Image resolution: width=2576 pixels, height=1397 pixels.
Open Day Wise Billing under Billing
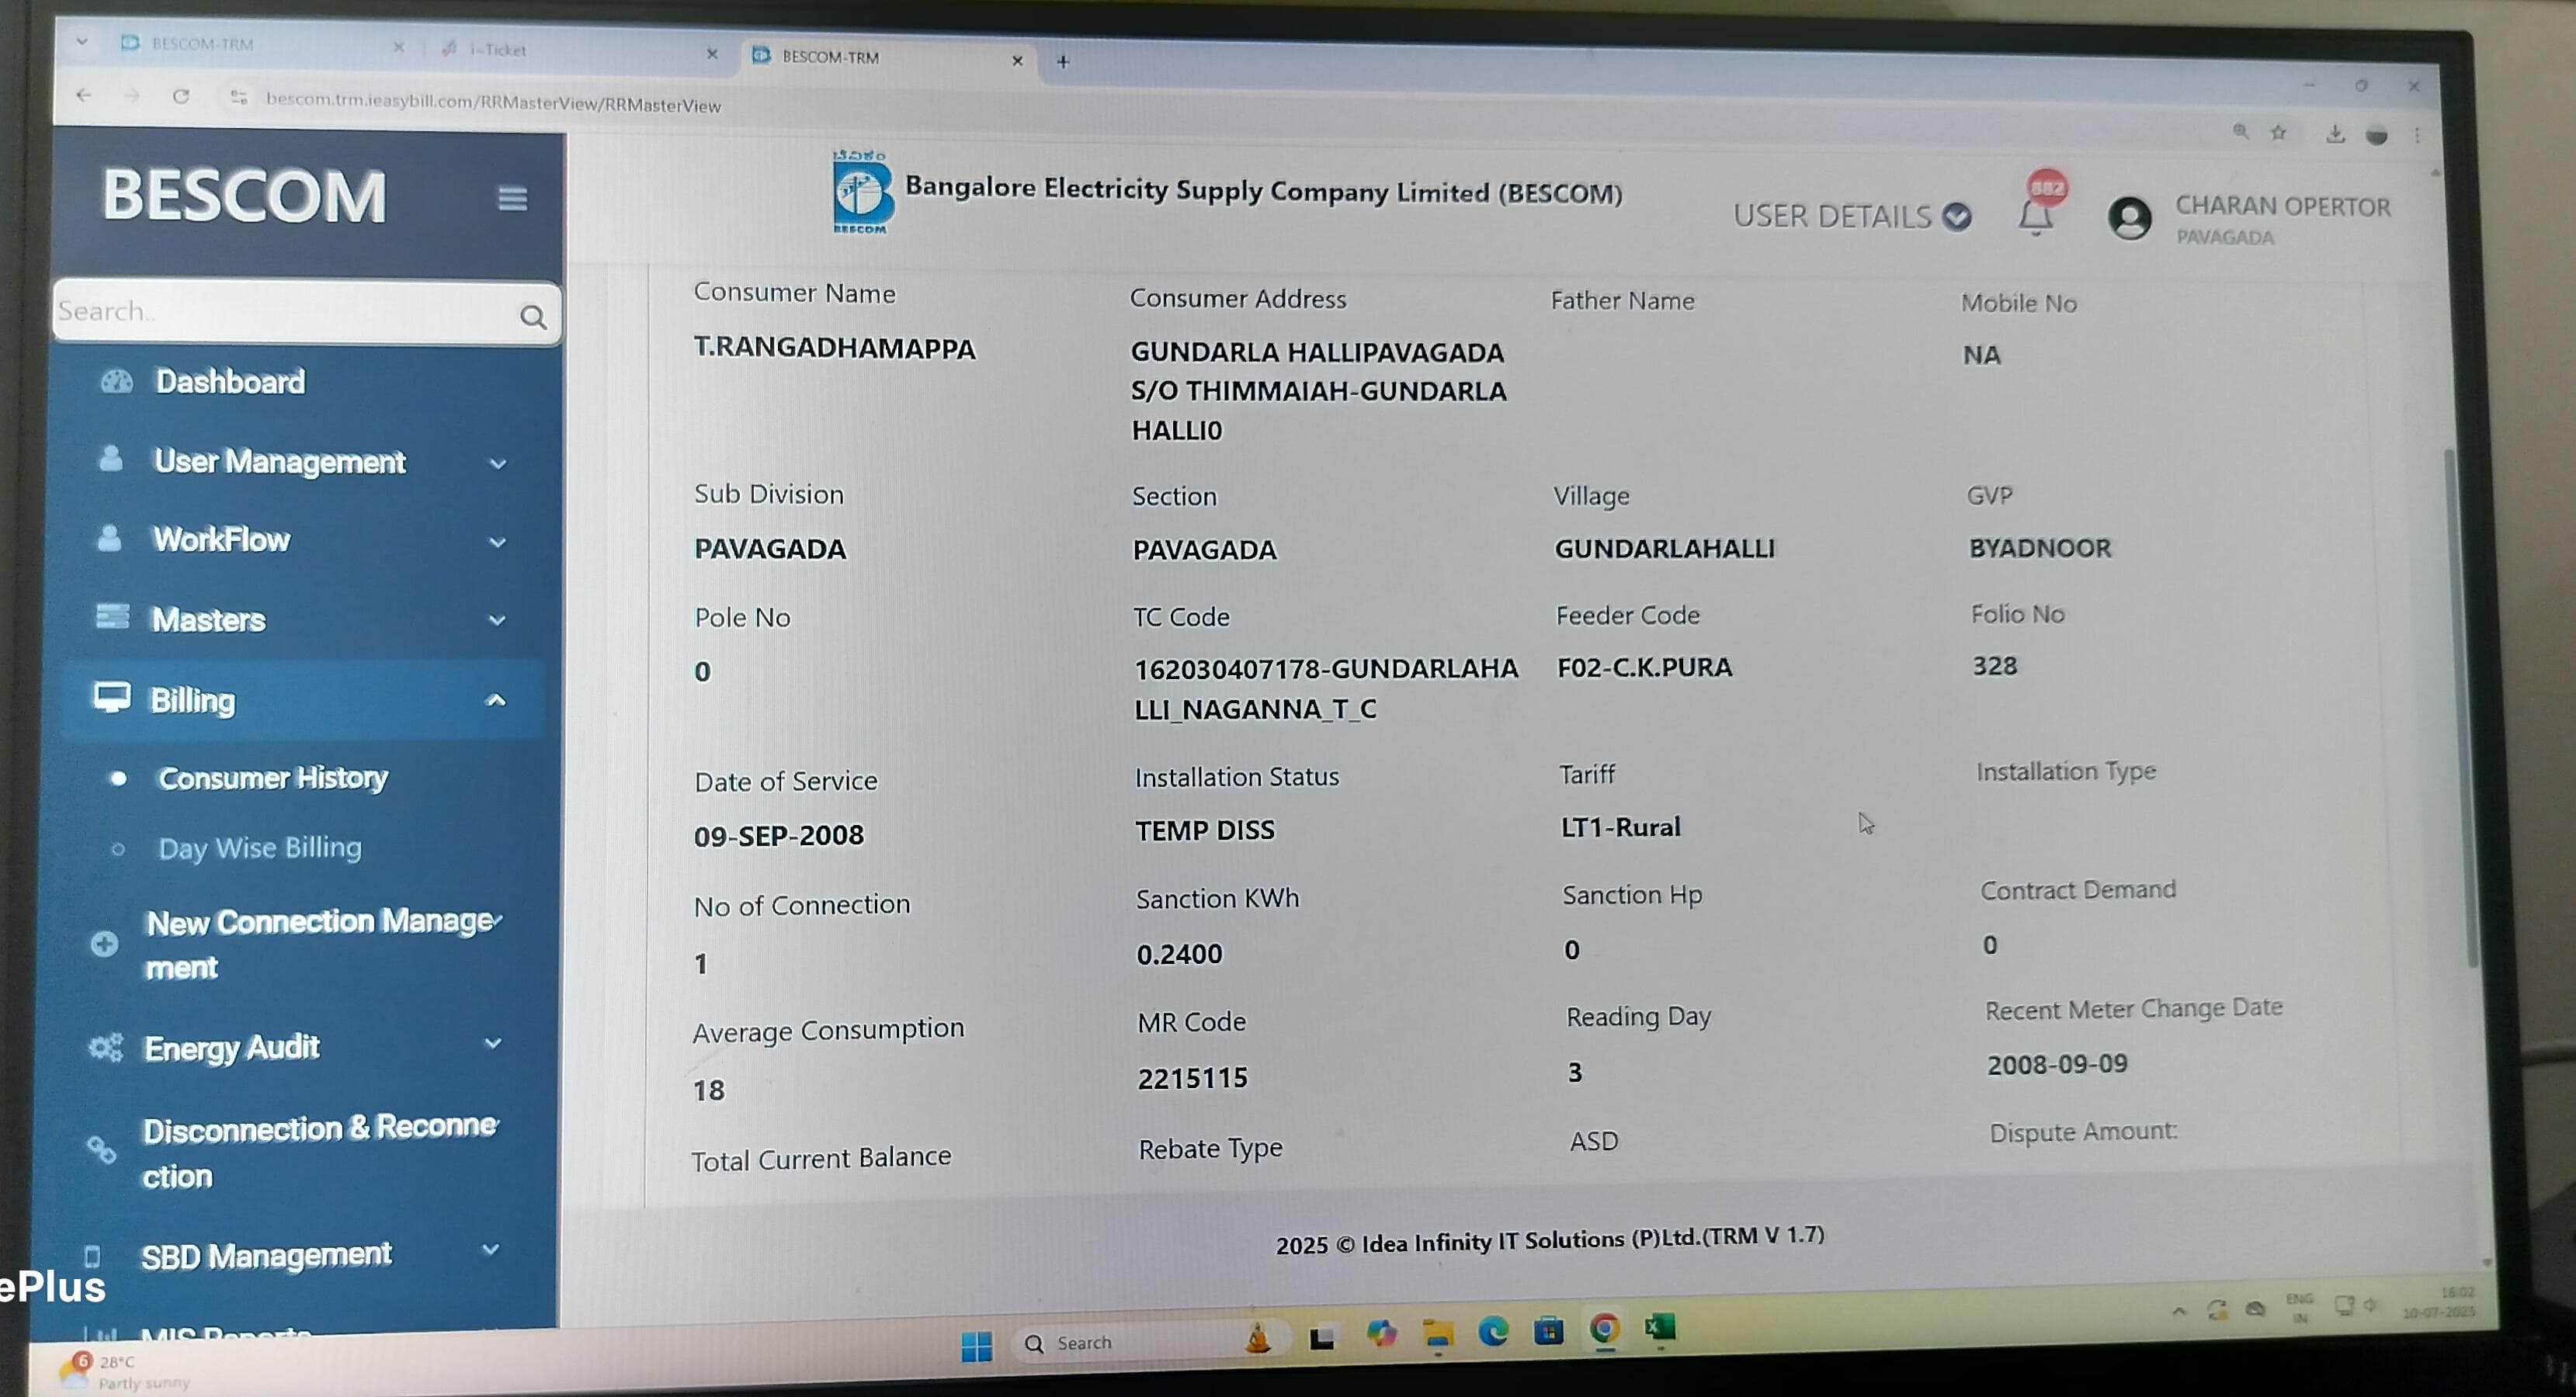[x=260, y=848]
